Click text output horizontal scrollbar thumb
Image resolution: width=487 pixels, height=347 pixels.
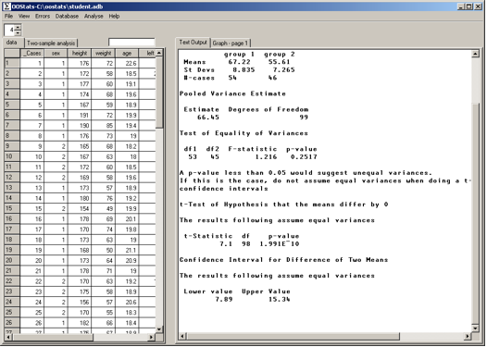(x=293, y=336)
